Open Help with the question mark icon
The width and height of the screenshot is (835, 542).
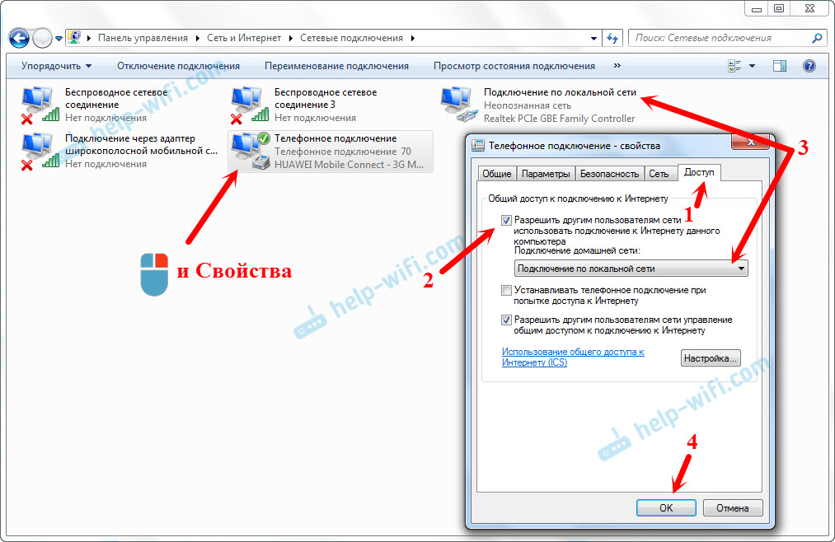tap(809, 66)
